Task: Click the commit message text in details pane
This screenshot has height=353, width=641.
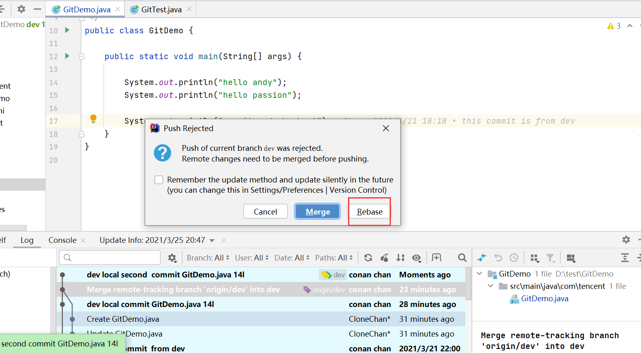Action: click(550, 341)
